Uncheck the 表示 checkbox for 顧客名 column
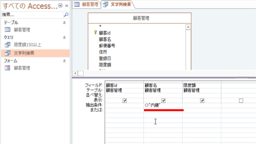The width and height of the screenshot is (256, 144). pyautogui.click(x=164, y=100)
